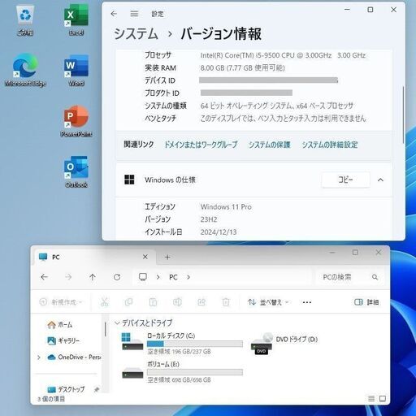Click the Cut scissors icon in Explorer toolbar

[105, 302]
